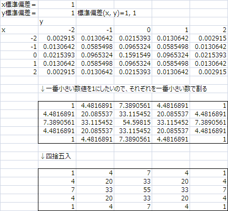Select the 'x標準偏差 =' label cell
The image size is (228, 211).
[19, 5]
